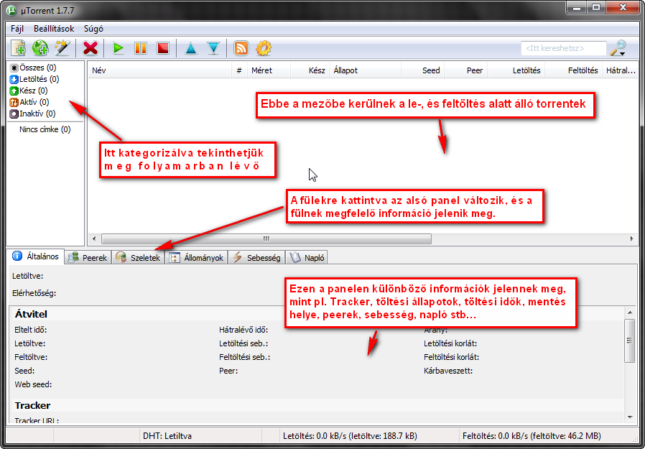Expand the search engine dropdown magnifier
The height and width of the screenshot is (449, 645).
618,48
